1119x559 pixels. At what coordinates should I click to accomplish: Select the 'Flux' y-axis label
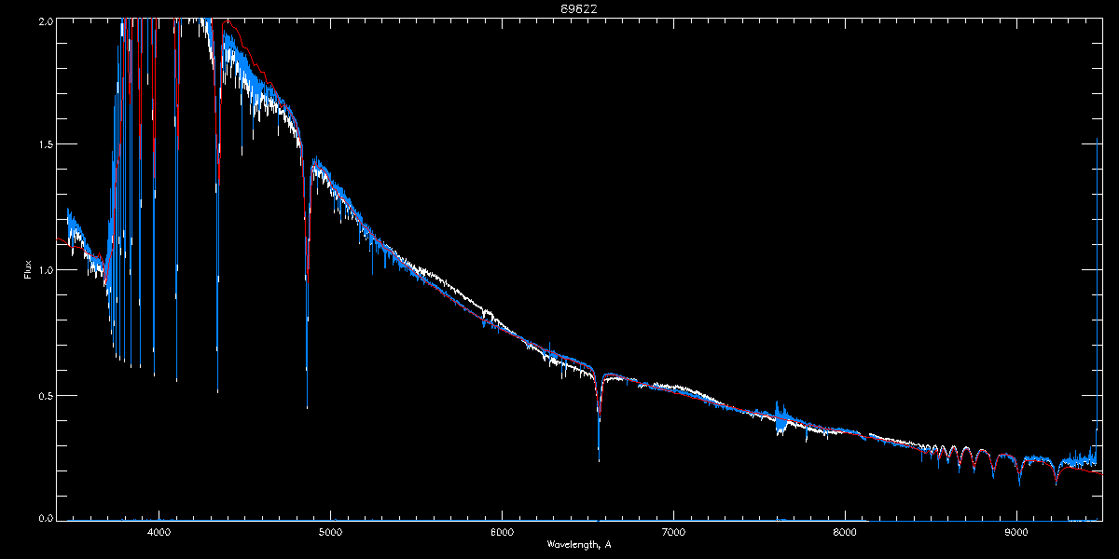28,269
